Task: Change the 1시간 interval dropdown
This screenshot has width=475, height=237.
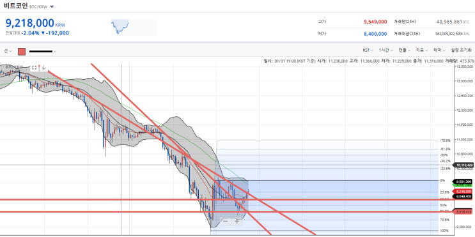Action: 386,50
